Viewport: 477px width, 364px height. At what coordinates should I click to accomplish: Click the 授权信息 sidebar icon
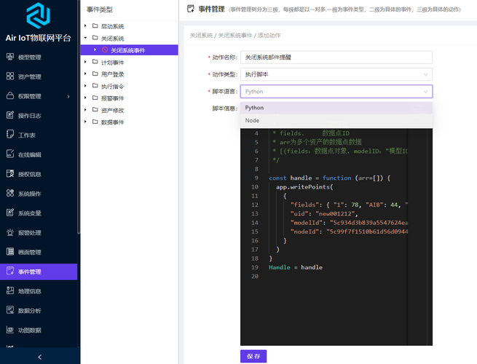[10, 174]
